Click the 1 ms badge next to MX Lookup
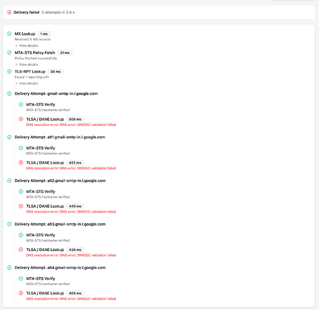The width and height of the screenshot is (319, 310). click(x=44, y=34)
